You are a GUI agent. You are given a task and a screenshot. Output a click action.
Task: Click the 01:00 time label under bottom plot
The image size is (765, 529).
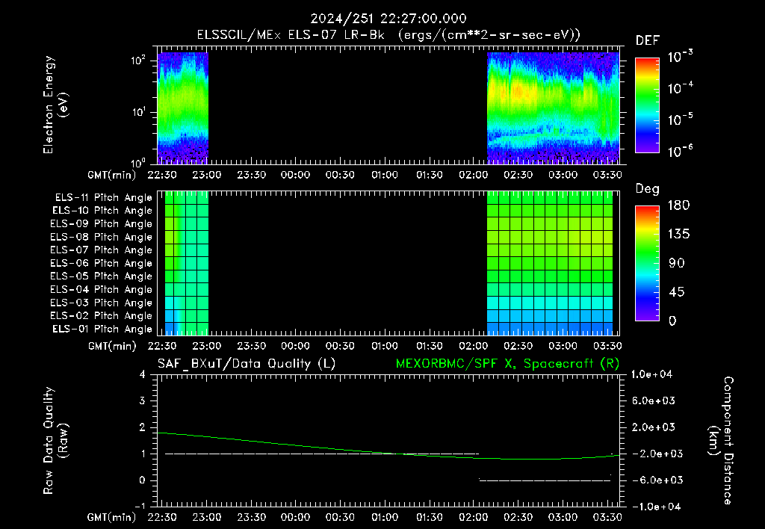[x=385, y=517]
